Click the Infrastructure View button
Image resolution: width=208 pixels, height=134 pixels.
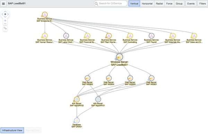point(12,130)
